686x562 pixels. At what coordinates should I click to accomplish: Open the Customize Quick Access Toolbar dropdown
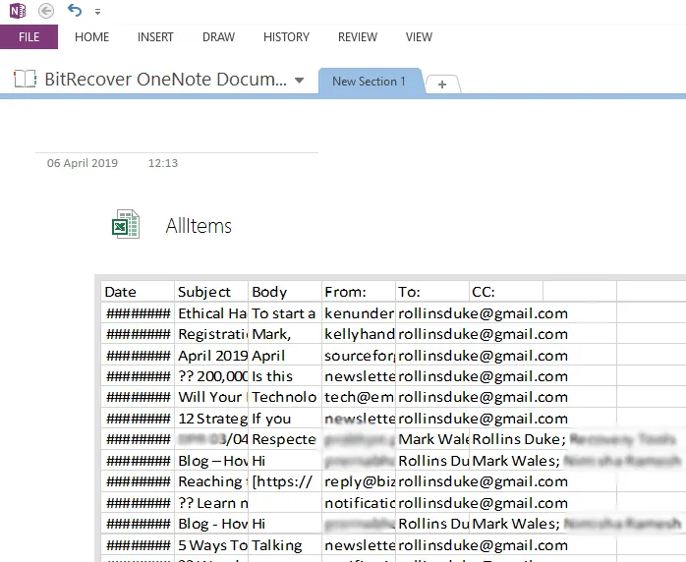pos(97,12)
